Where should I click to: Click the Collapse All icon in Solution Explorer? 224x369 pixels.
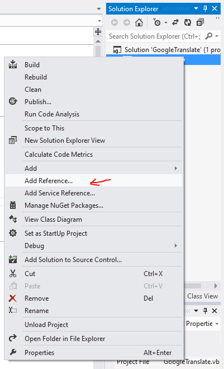coord(200,22)
